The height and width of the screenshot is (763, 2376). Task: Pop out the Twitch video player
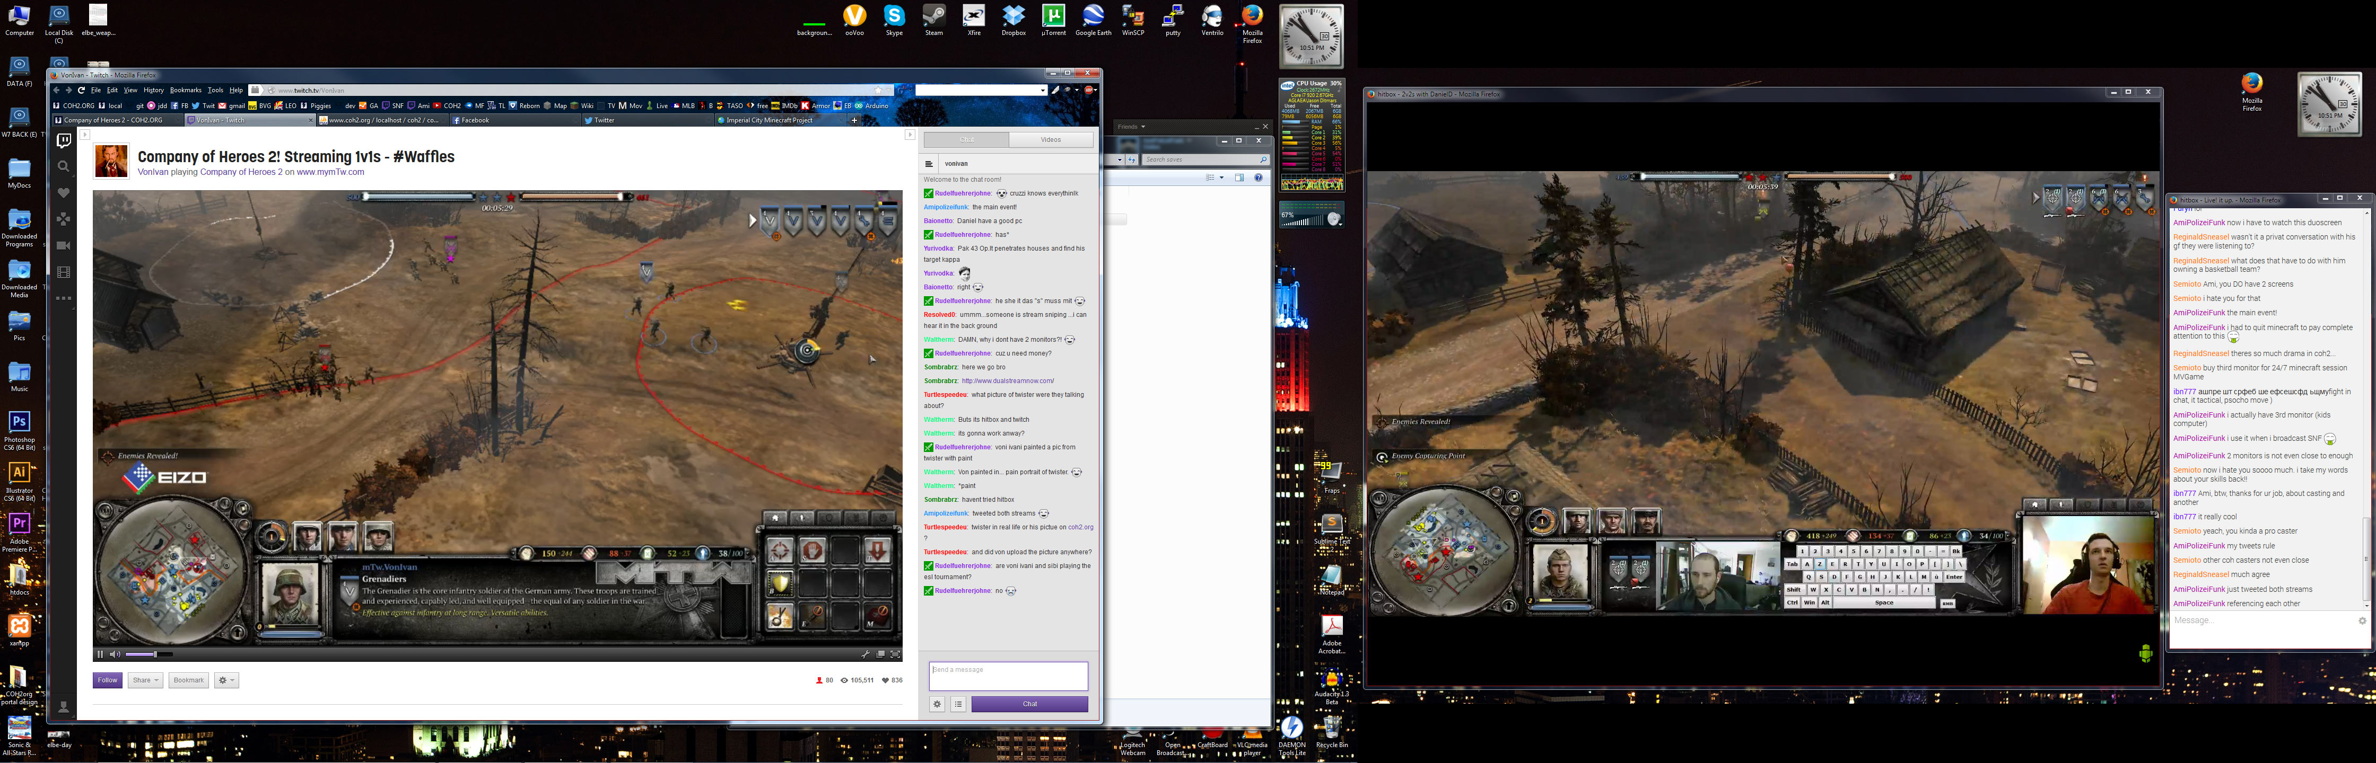[881, 654]
